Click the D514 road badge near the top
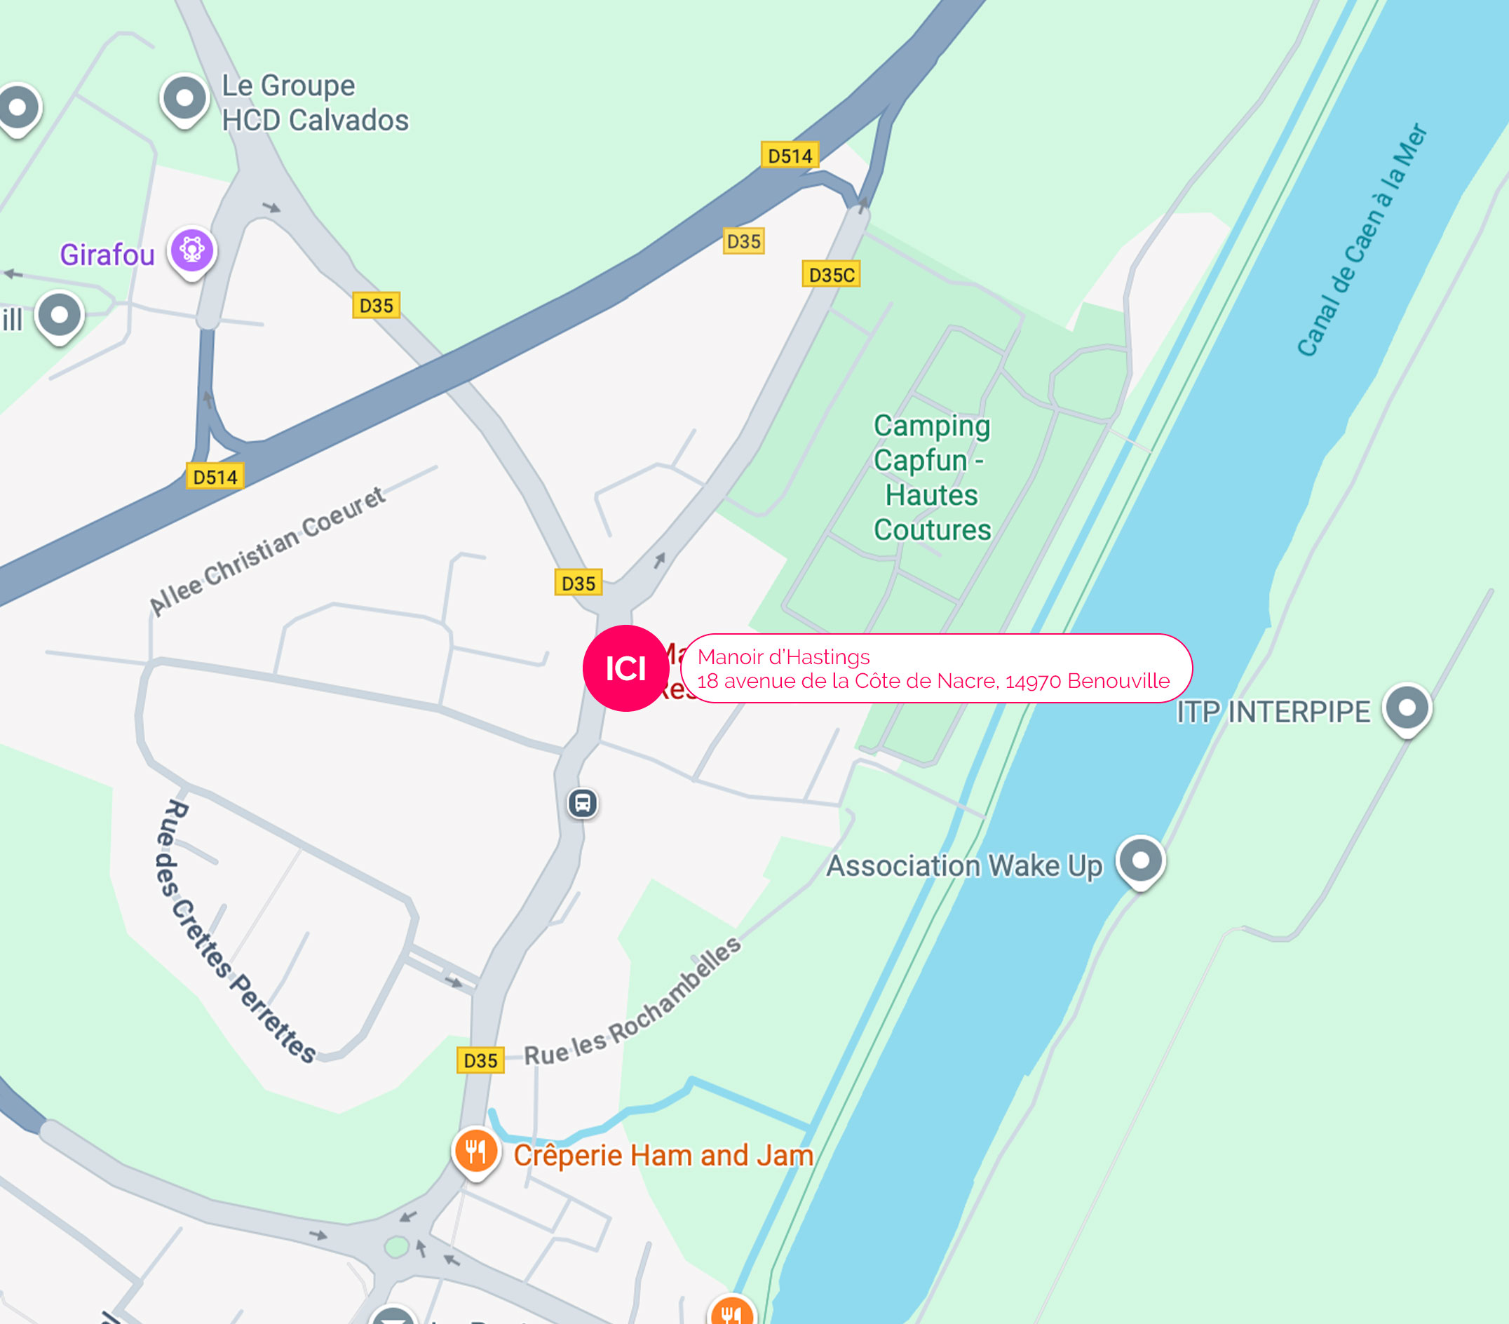 pos(790,156)
